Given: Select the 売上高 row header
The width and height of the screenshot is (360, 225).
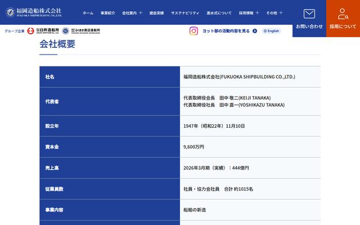Looking at the screenshot, I should point(110,168).
